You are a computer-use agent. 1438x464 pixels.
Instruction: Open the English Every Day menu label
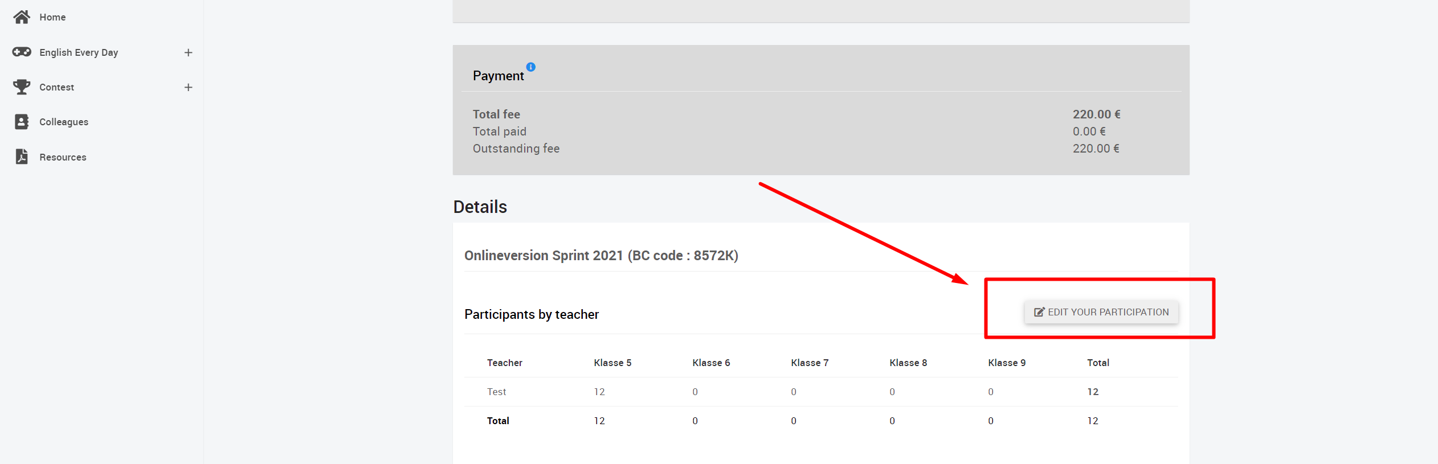click(x=79, y=52)
